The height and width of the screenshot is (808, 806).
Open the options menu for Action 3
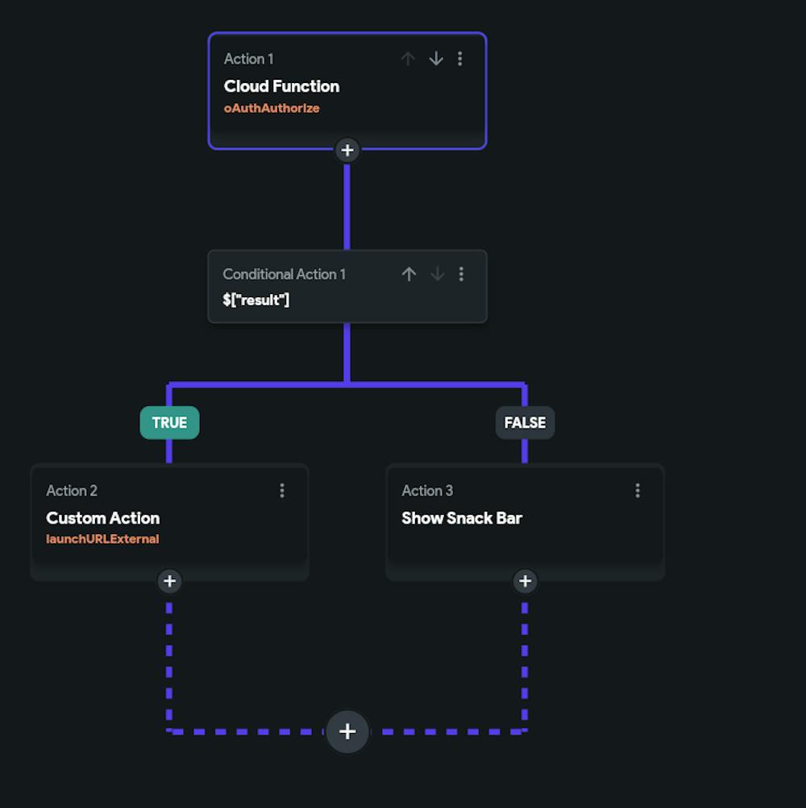pyautogui.click(x=638, y=491)
